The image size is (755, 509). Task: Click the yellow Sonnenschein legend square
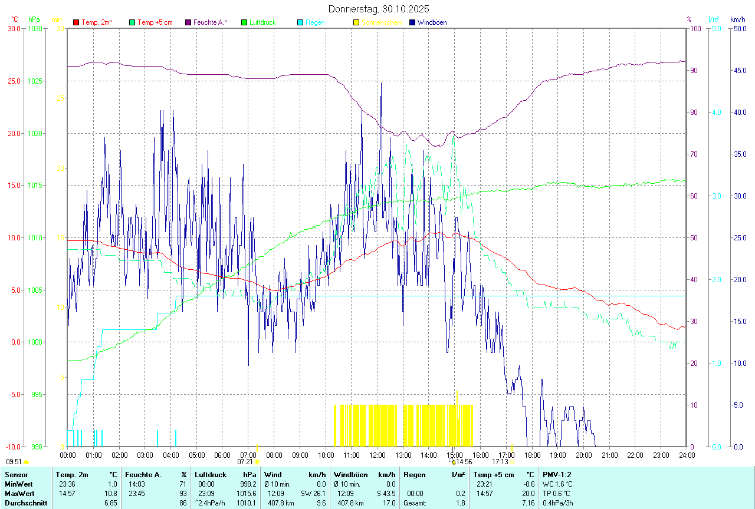click(x=356, y=22)
